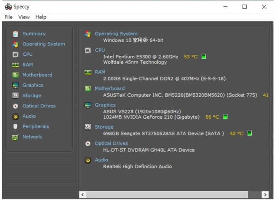277x202 pixels.
Task: Click the Graphics monitor icon in summary pane
Action: tap(88, 105)
